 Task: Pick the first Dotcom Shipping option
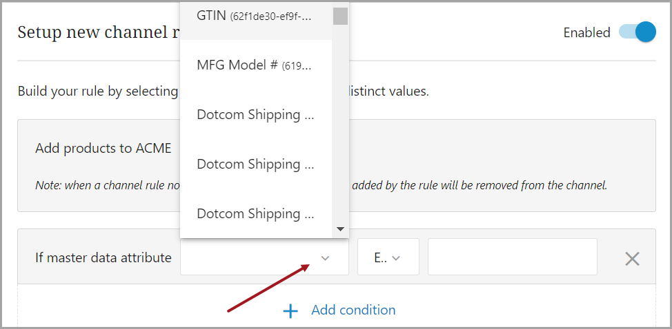point(255,115)
